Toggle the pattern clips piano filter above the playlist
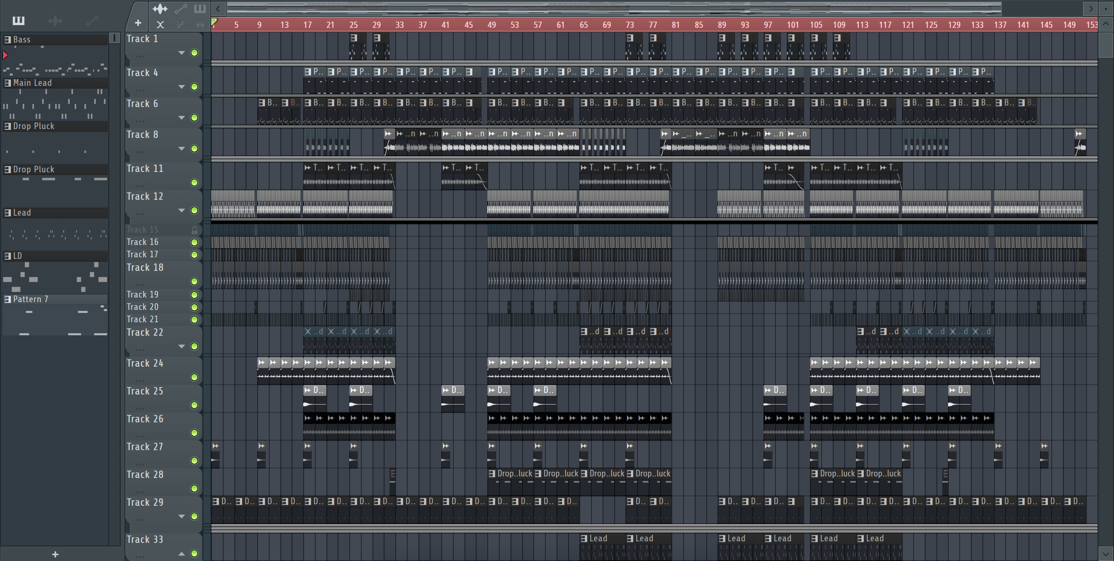The image size is (1114, 561). point(200,8)
